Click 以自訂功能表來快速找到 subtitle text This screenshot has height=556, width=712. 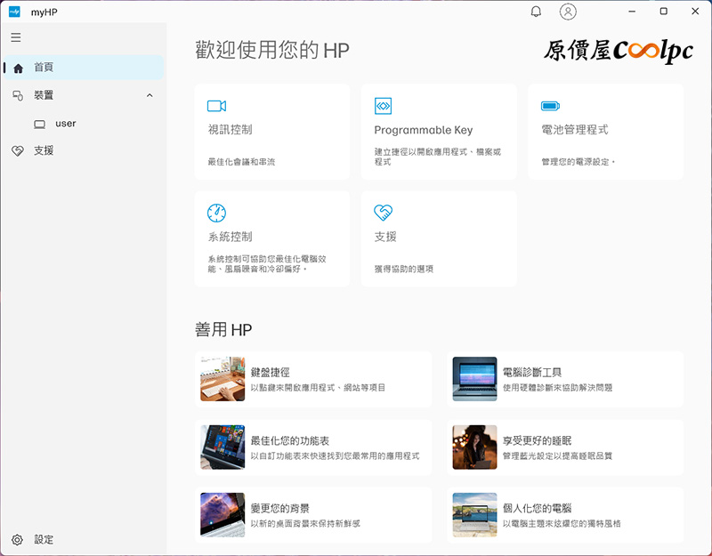336,455
